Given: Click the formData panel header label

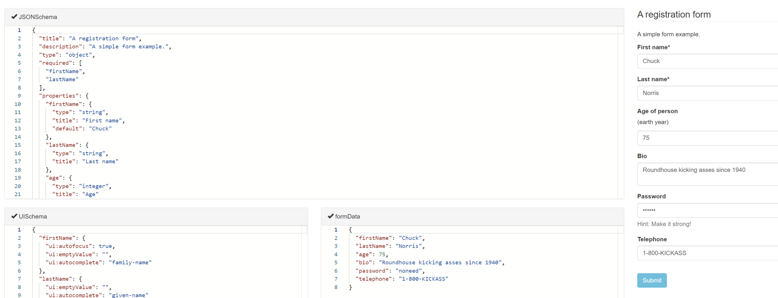Looking at the screenshot, I should click(x=347, y=217).
